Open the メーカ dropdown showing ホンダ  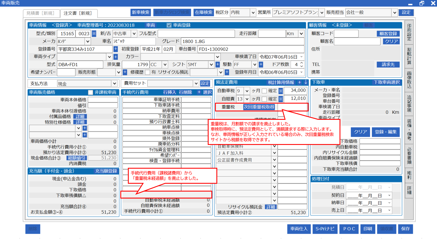(88, 41)
